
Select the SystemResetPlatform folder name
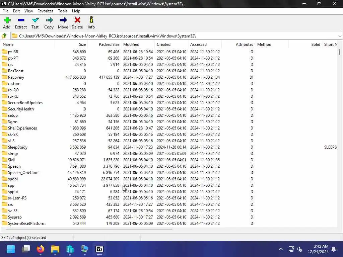pyautogui.click(x=27, y=223)
